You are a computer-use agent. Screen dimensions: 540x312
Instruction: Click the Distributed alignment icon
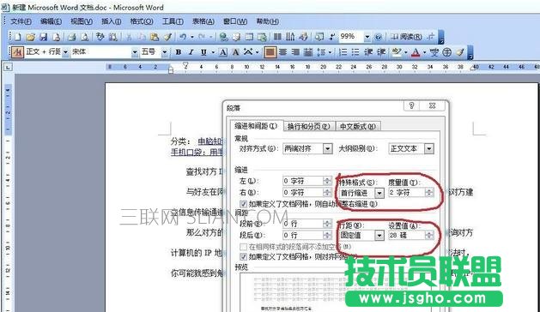308,52
